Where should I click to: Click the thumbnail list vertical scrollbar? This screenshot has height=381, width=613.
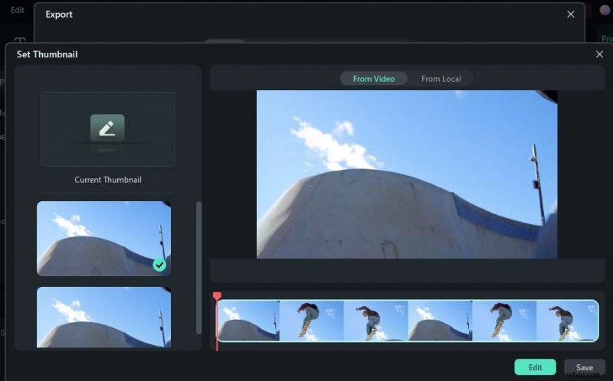coord(199,268)
